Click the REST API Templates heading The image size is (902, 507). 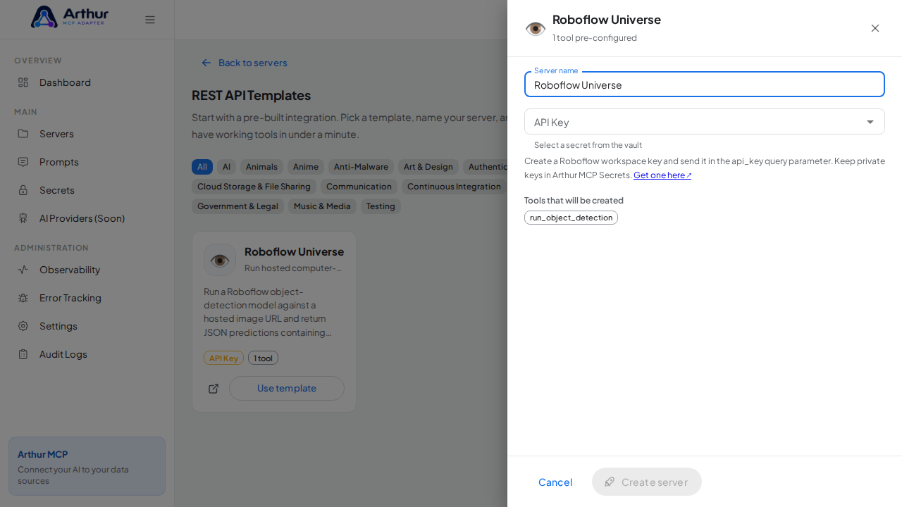[x=251, y=95]
